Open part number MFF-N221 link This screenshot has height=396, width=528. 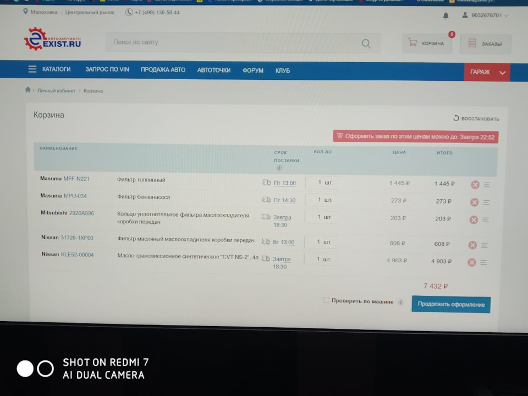76,179
